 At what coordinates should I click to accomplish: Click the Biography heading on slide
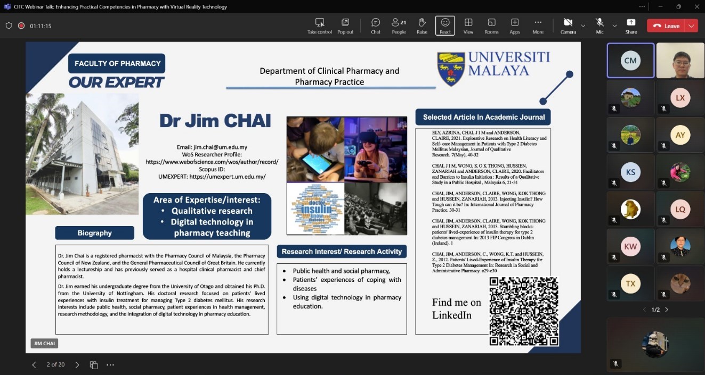[95, 233]
